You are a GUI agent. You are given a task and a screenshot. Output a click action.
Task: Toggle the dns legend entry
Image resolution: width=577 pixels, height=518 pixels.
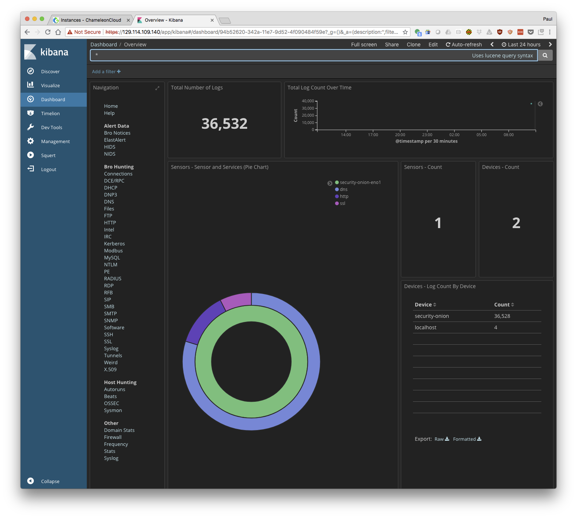pyautogui.click(x=341, y=189)
